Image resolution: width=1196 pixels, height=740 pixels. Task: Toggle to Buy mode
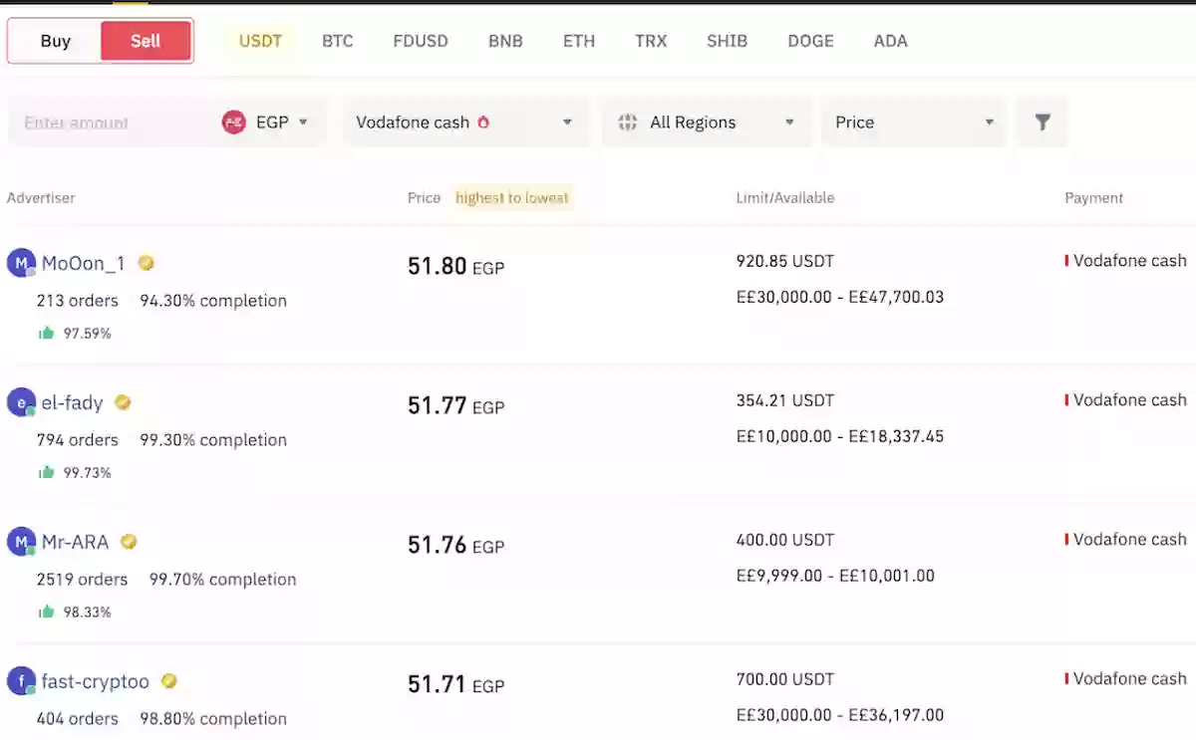(x=55, y=41)
